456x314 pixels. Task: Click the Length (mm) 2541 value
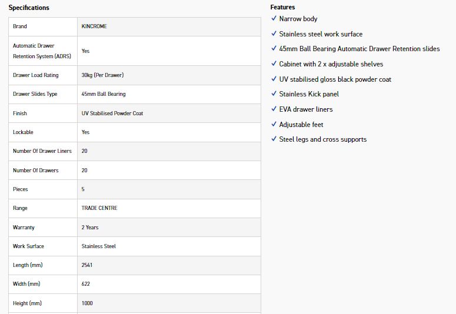86,265
